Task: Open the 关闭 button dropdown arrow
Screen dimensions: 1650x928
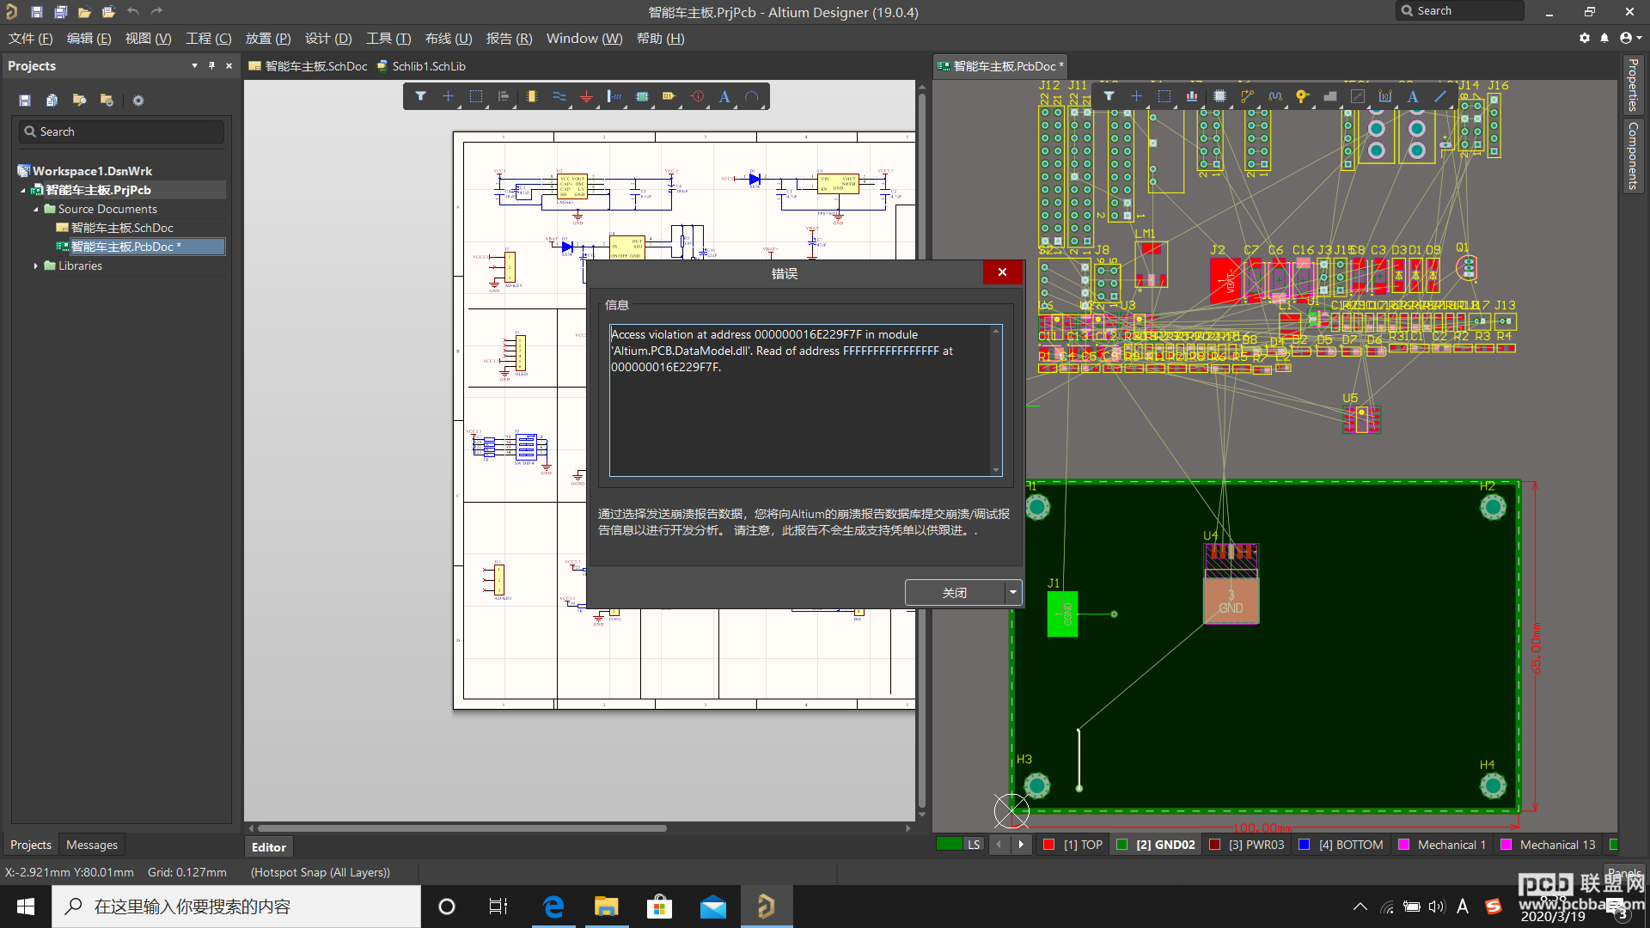Action: click(1013, 592)
